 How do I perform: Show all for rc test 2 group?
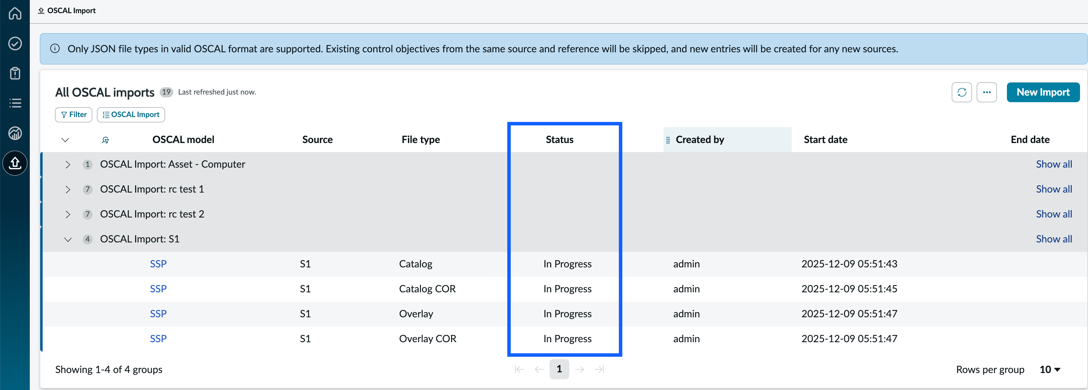pos(1054,214)
